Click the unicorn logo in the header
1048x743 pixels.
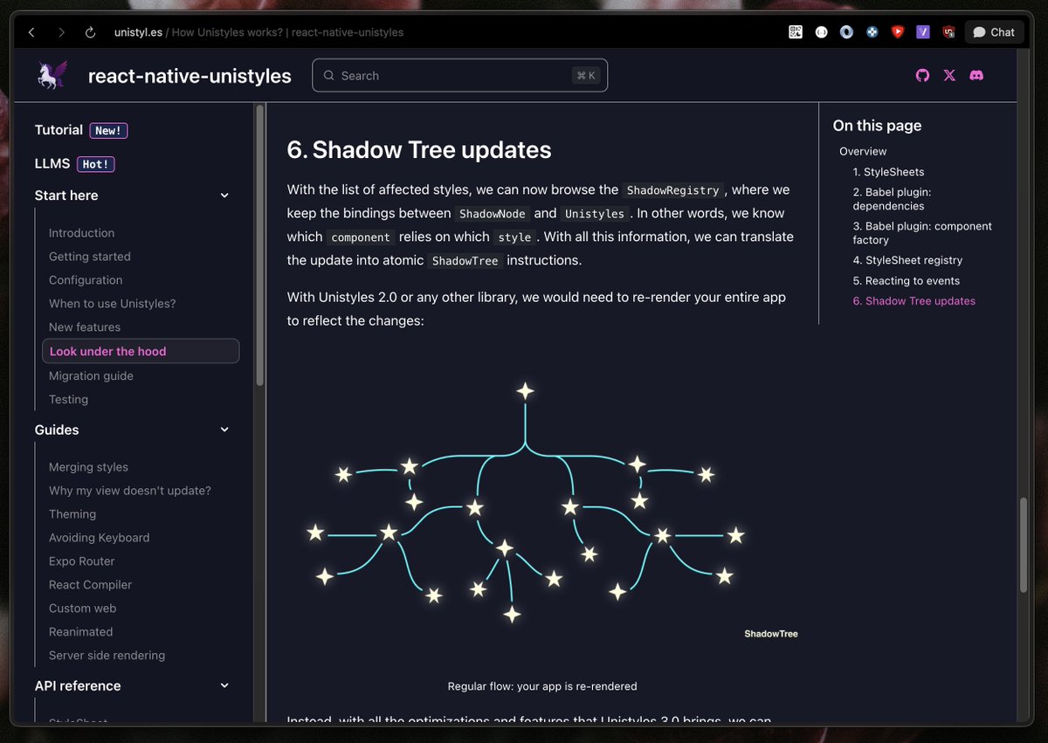[x=51, y=75]
